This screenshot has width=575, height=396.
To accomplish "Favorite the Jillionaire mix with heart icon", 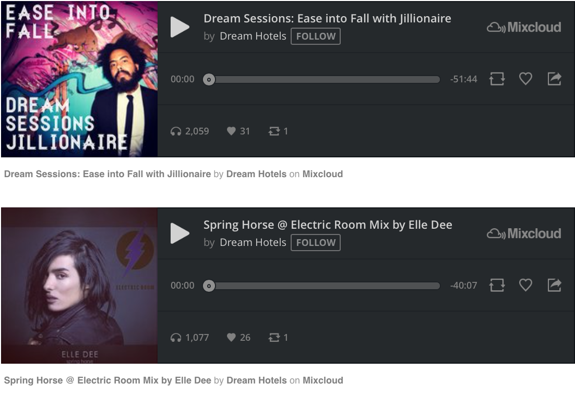I will 525,79.
